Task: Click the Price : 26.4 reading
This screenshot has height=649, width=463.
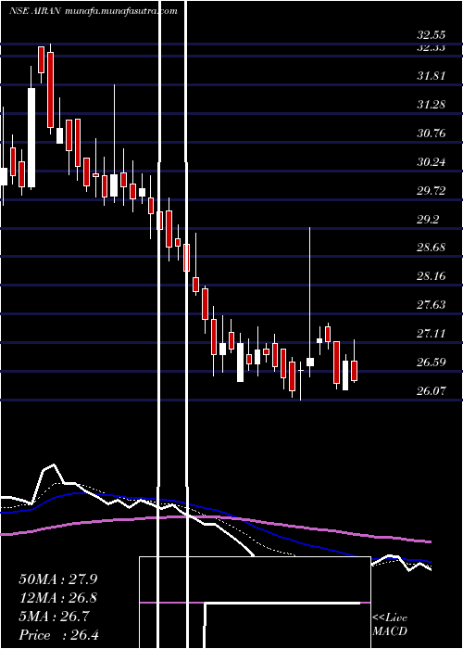Action: [58, 635]
